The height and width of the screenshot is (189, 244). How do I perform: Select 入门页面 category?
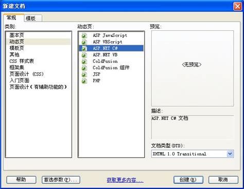pos(39,81)
